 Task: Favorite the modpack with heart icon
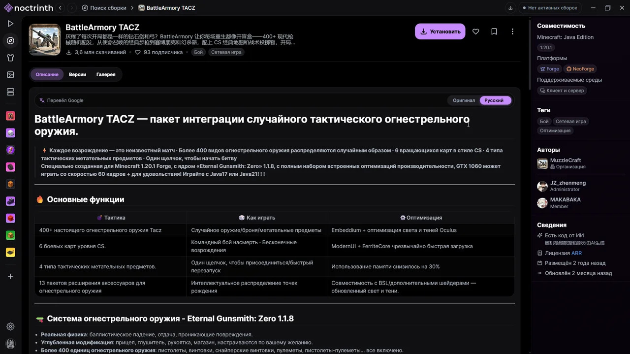click(x=475, y=32)
